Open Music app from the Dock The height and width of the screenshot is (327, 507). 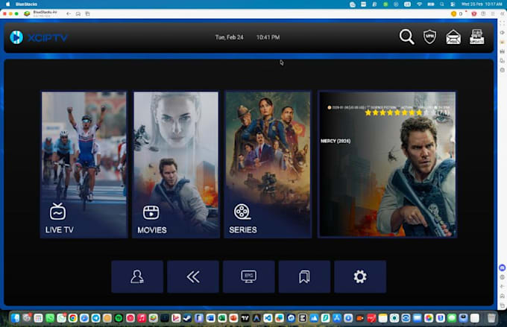tap(142, 318)
